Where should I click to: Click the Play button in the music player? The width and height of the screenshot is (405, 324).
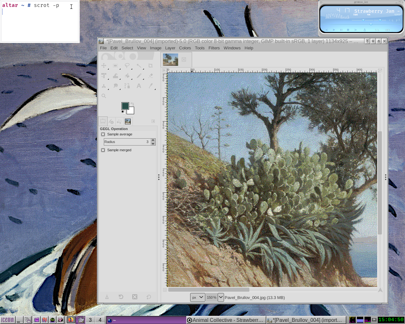334,30
